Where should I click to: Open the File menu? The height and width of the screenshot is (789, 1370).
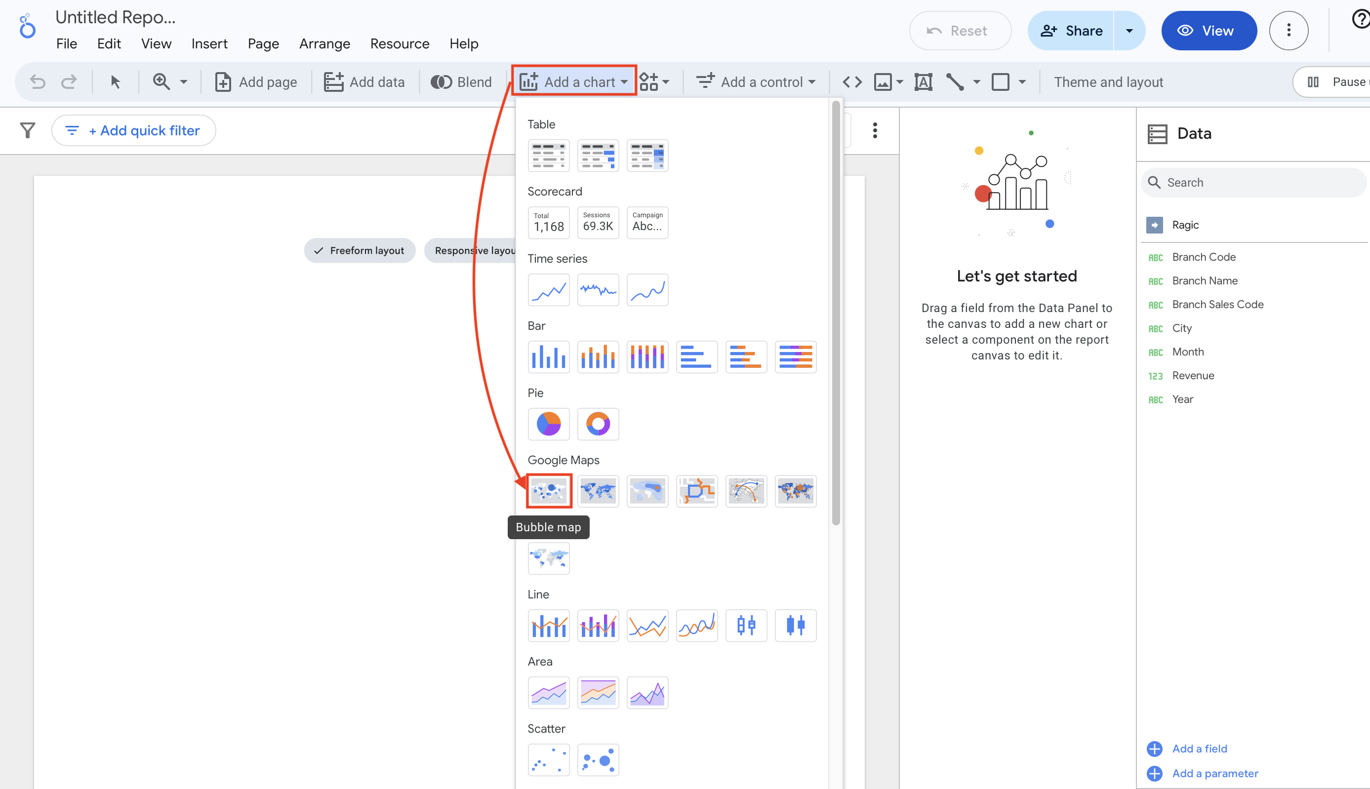(x=67, y=43)
